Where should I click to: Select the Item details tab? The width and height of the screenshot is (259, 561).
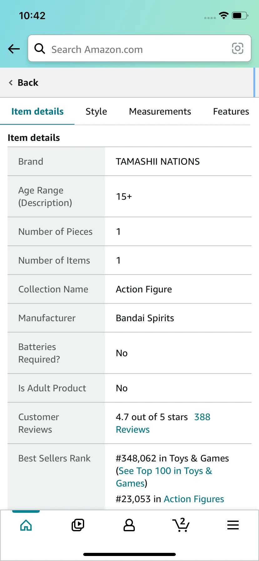(38, 111)
